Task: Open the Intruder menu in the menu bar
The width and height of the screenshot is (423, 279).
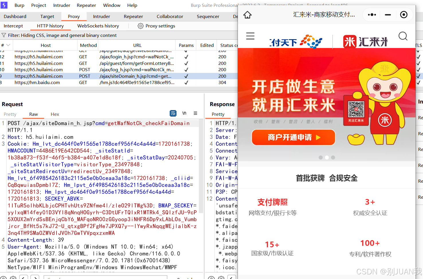Action: pos(62,5)
